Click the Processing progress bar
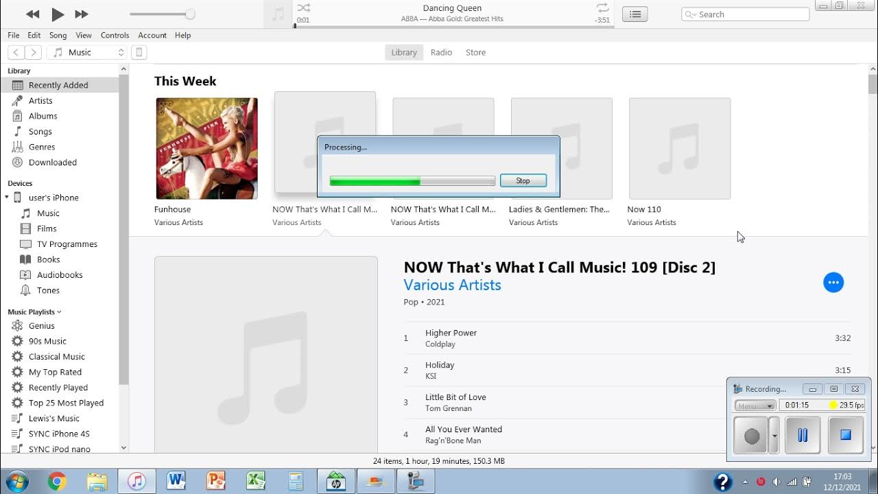This screenshot has height=494, width=878. pyautogui.click(x=412, y=181)
